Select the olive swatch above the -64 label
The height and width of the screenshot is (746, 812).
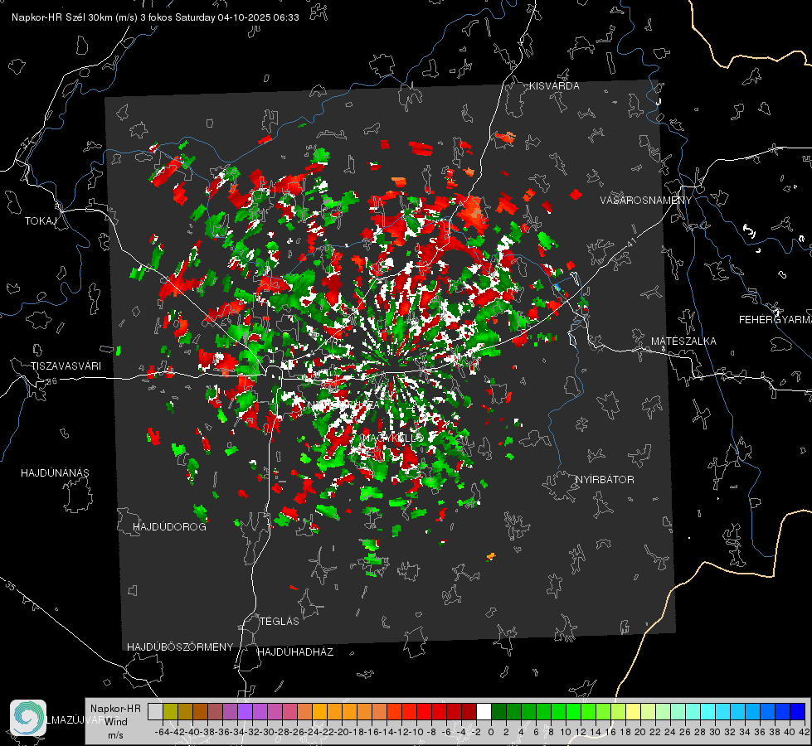pos(170,711)
